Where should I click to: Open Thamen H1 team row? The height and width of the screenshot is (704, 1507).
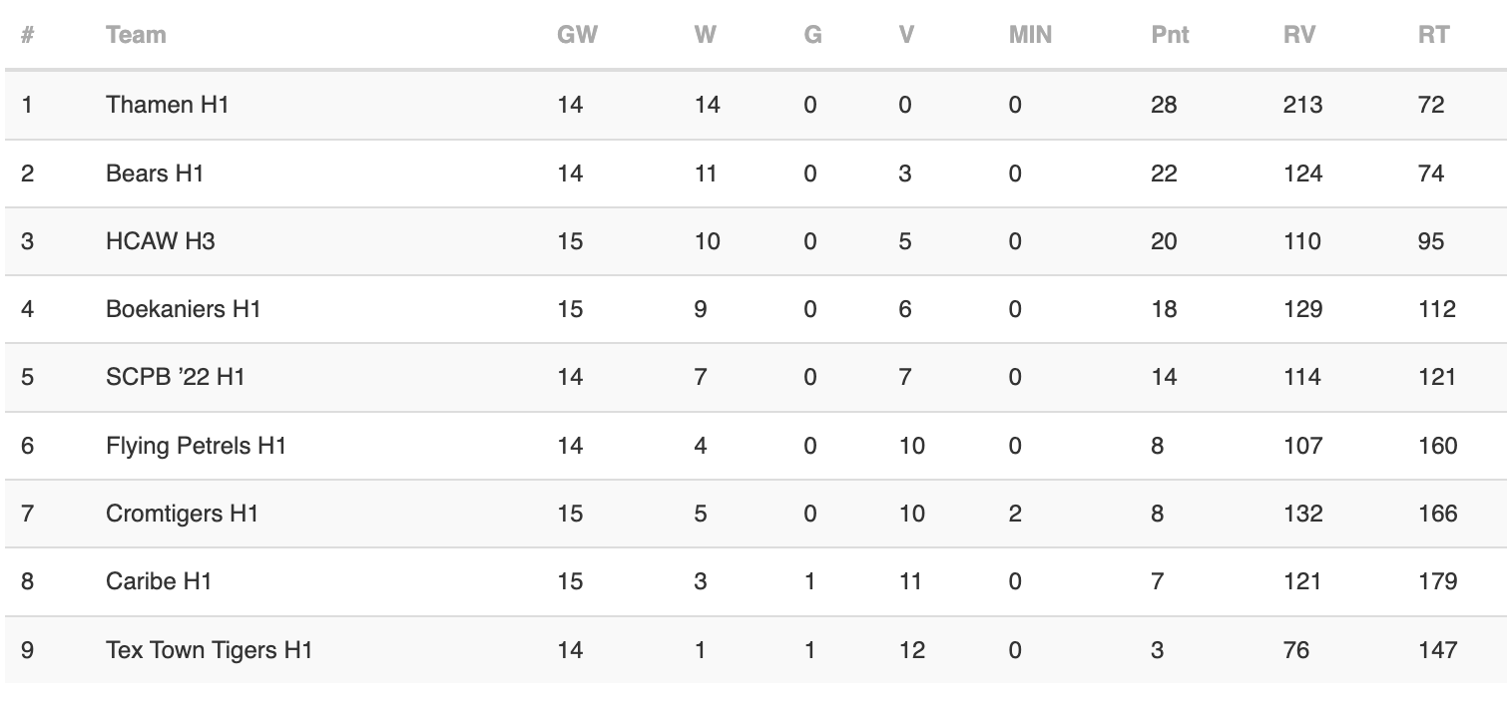755,105
